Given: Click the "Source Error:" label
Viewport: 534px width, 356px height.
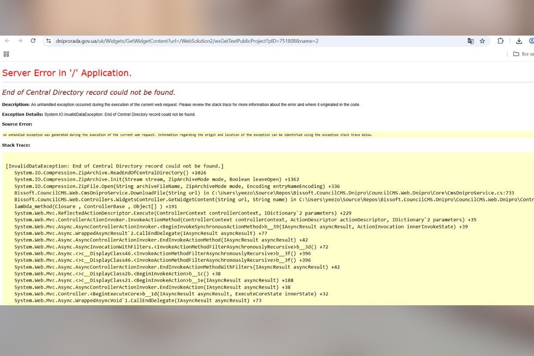Looking at the screenshot, I should (x=17, y=124).
